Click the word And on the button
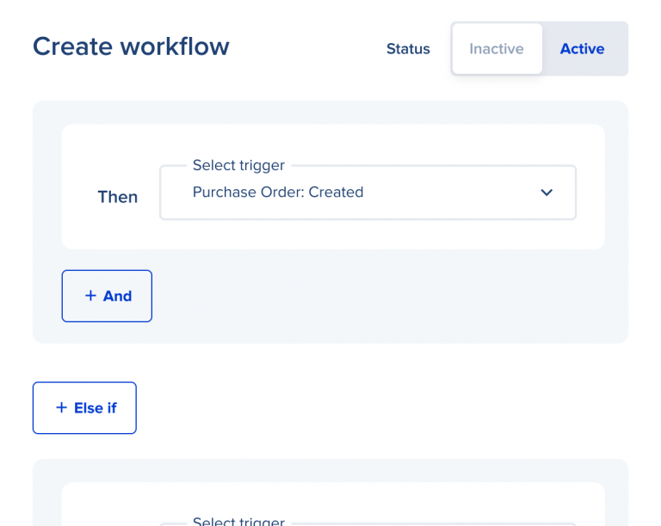This screenshot has width=661, height=526. pos(117,296)
